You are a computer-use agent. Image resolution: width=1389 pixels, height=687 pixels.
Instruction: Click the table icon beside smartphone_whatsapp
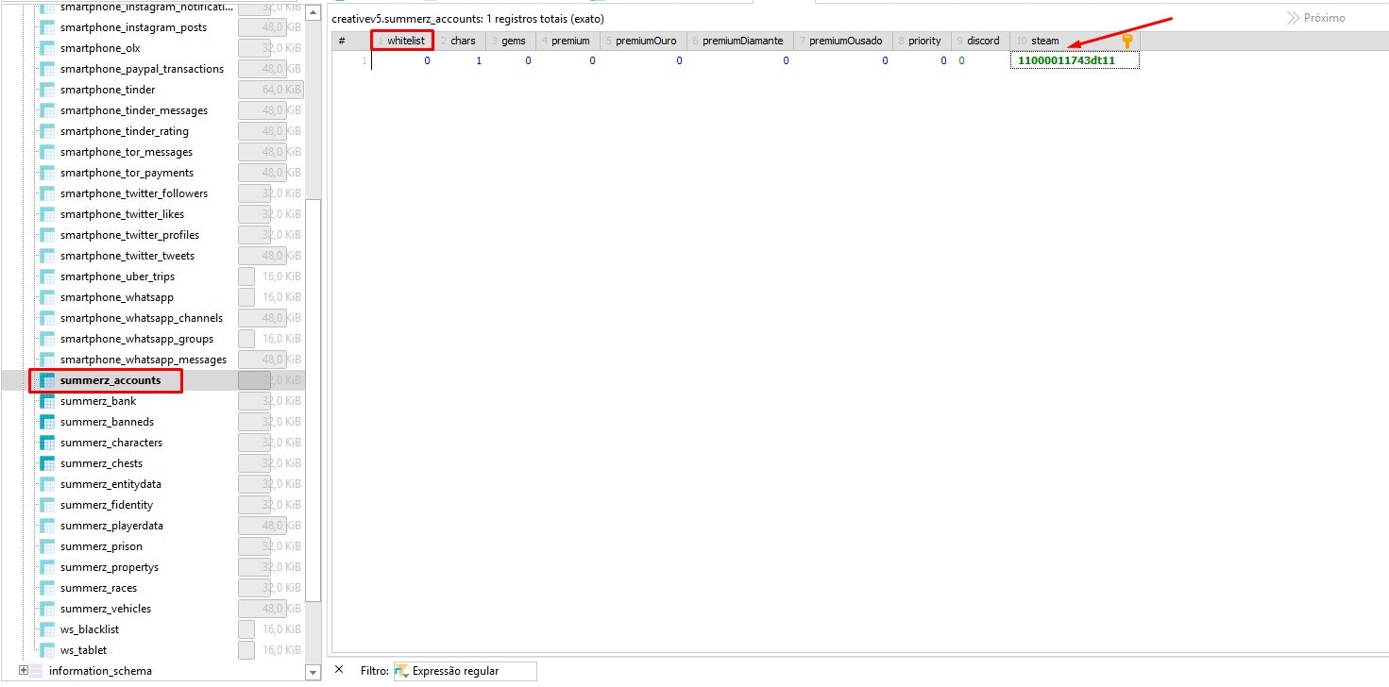point(46,296)
